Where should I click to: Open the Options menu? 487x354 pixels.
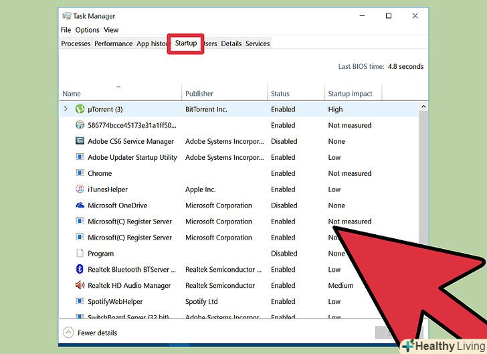pyautogui.click(x=87, y=30)
